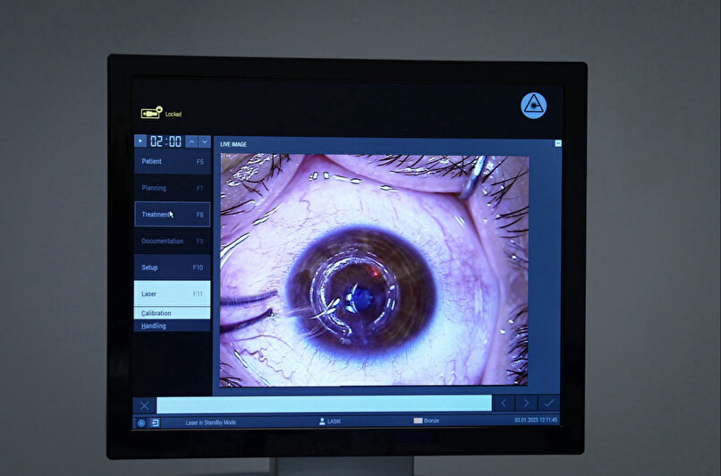
Task: Open the Patient F5 menu
Action: point(172,162)
